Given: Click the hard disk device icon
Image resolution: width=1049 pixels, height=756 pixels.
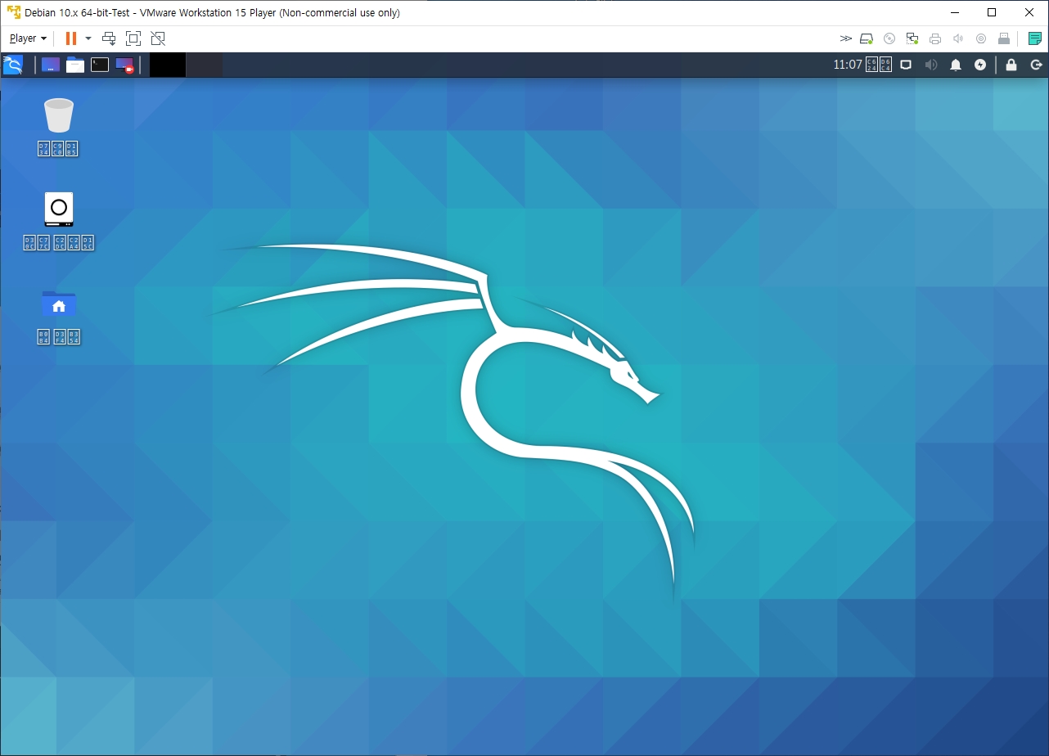Looking at the screenshot, I should pos(867,38).
